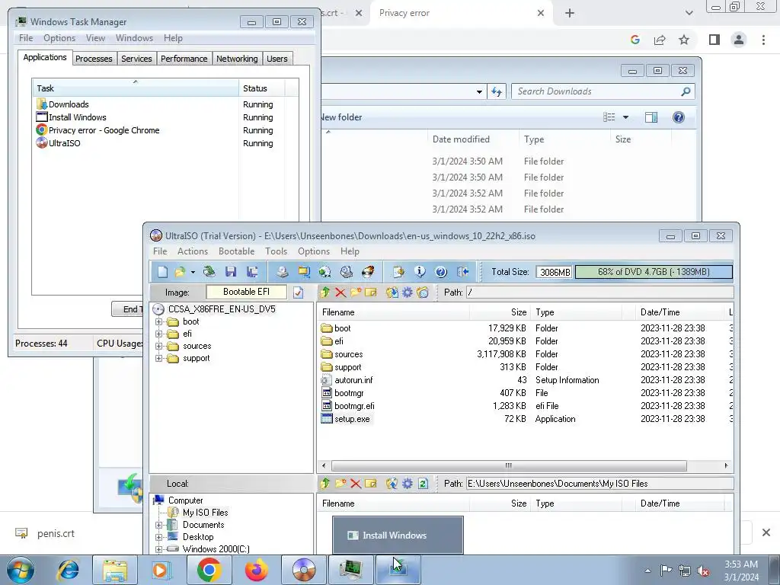780x585 pixels.
Task: Click New folder in the Downloads window
Action: click(342, 117)
